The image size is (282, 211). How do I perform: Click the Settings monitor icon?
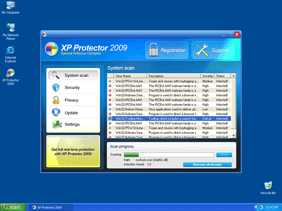pyautogui.click(x=56, y=125)
